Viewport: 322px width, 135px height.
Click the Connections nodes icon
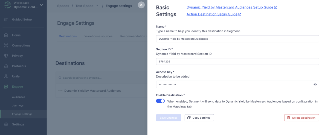tap(6, 45)
